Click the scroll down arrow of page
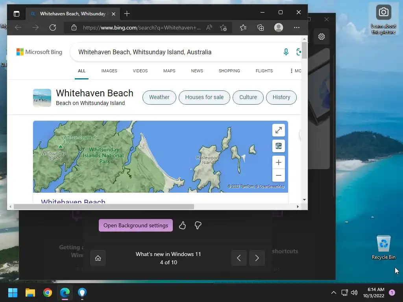 point(304,199)
